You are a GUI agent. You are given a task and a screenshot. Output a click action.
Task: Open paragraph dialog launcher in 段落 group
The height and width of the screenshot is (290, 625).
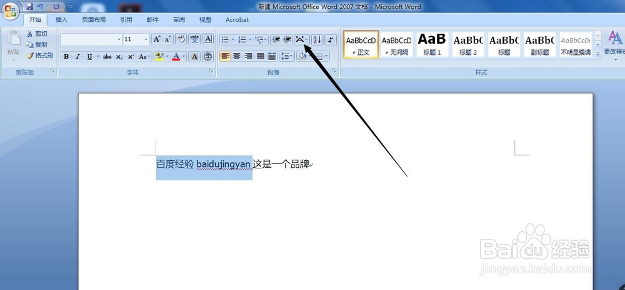[x=334, y=72]
